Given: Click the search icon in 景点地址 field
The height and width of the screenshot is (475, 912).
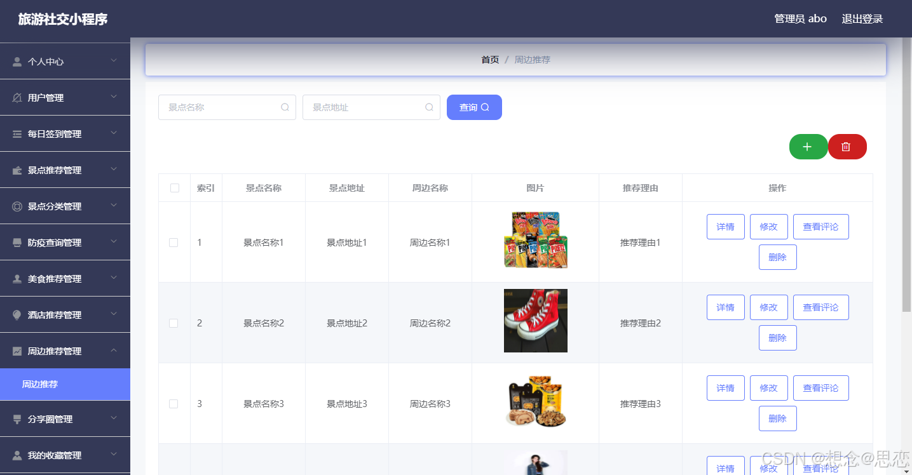Looking at the screenshot, I should [429, 107].
